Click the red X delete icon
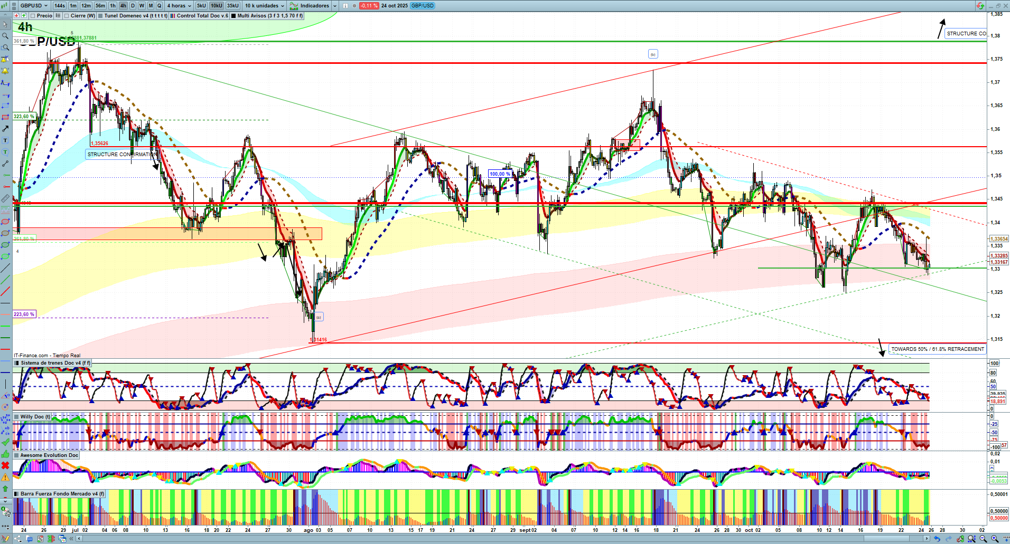This screenshot has height=544, width=1010. point(5,465)
